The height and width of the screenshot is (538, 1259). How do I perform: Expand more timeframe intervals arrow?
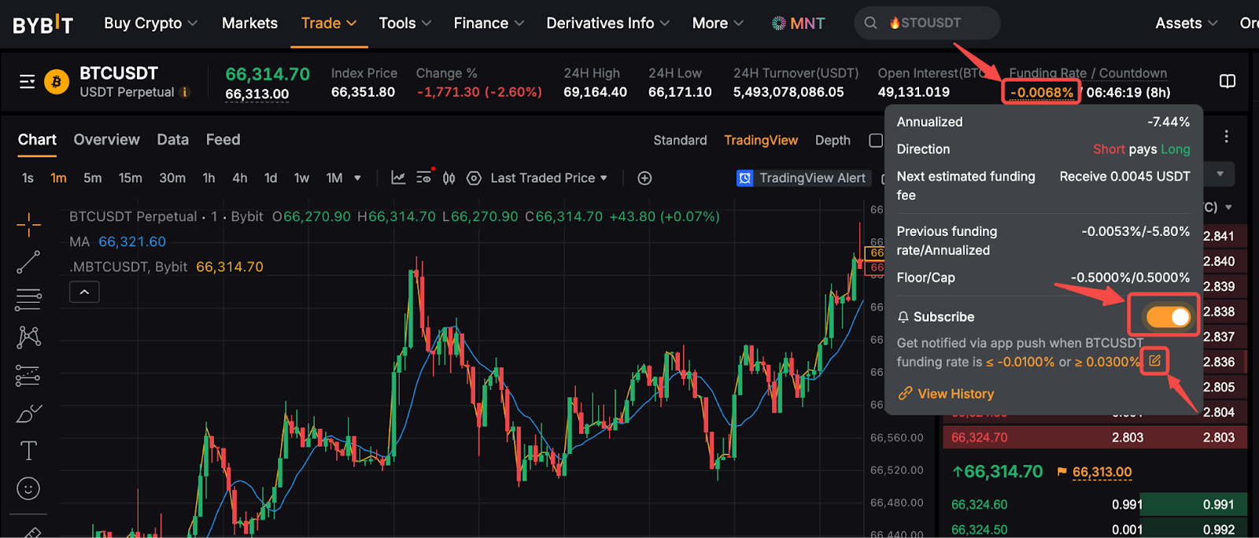[357, 179]
